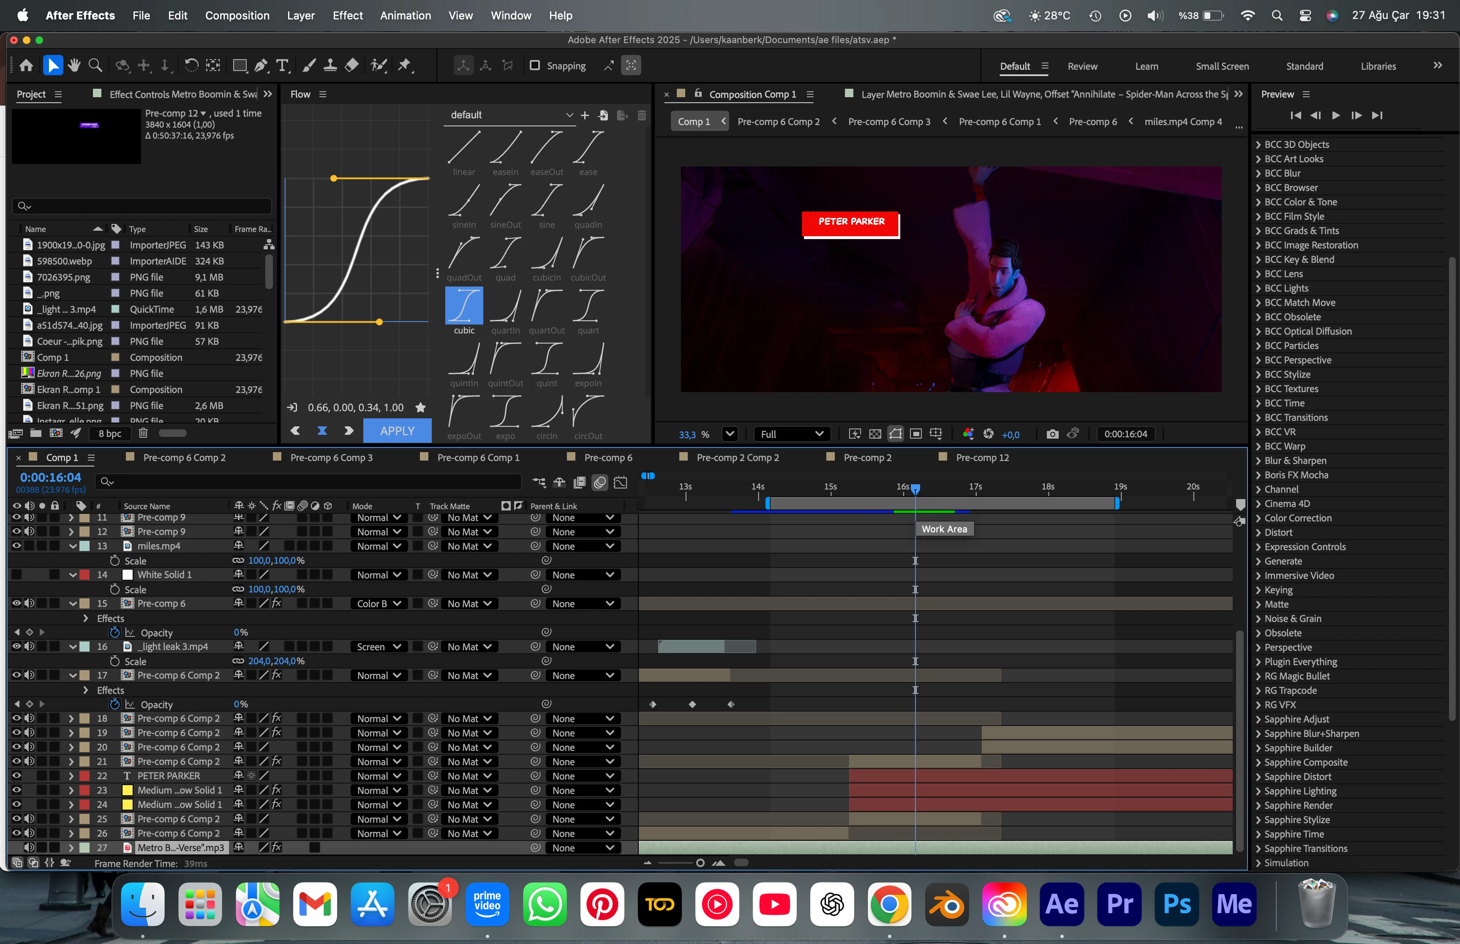Click the red label swatch of White Solid 1

85,574
